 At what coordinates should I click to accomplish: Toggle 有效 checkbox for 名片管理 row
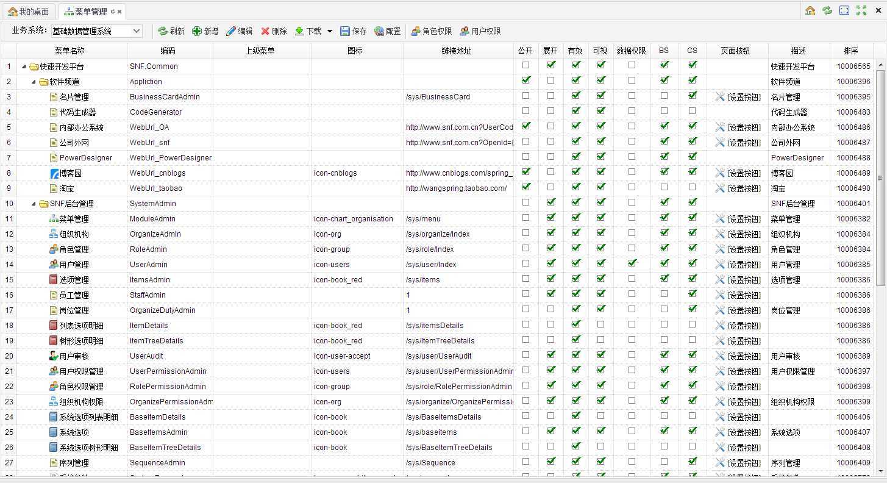tap(576, 95)
